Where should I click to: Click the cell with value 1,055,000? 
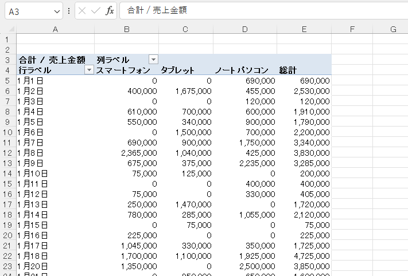245,215
